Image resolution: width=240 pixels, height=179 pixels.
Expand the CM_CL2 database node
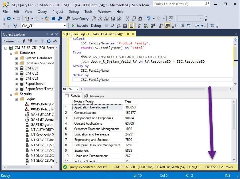pos(16,73)
